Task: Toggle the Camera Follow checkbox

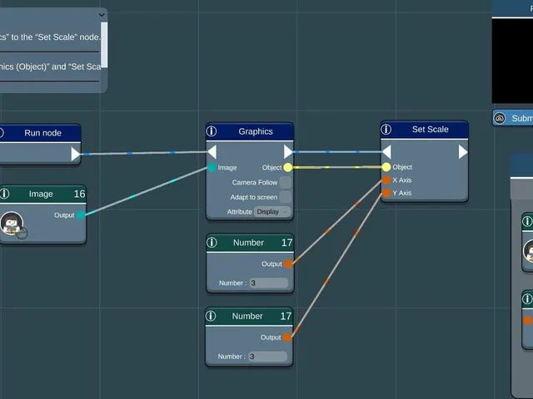Action: tap(285, 182)
